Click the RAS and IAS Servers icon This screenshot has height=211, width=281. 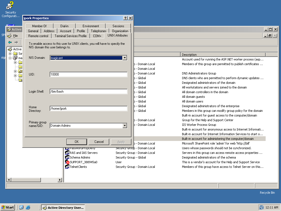pos(67,153)
